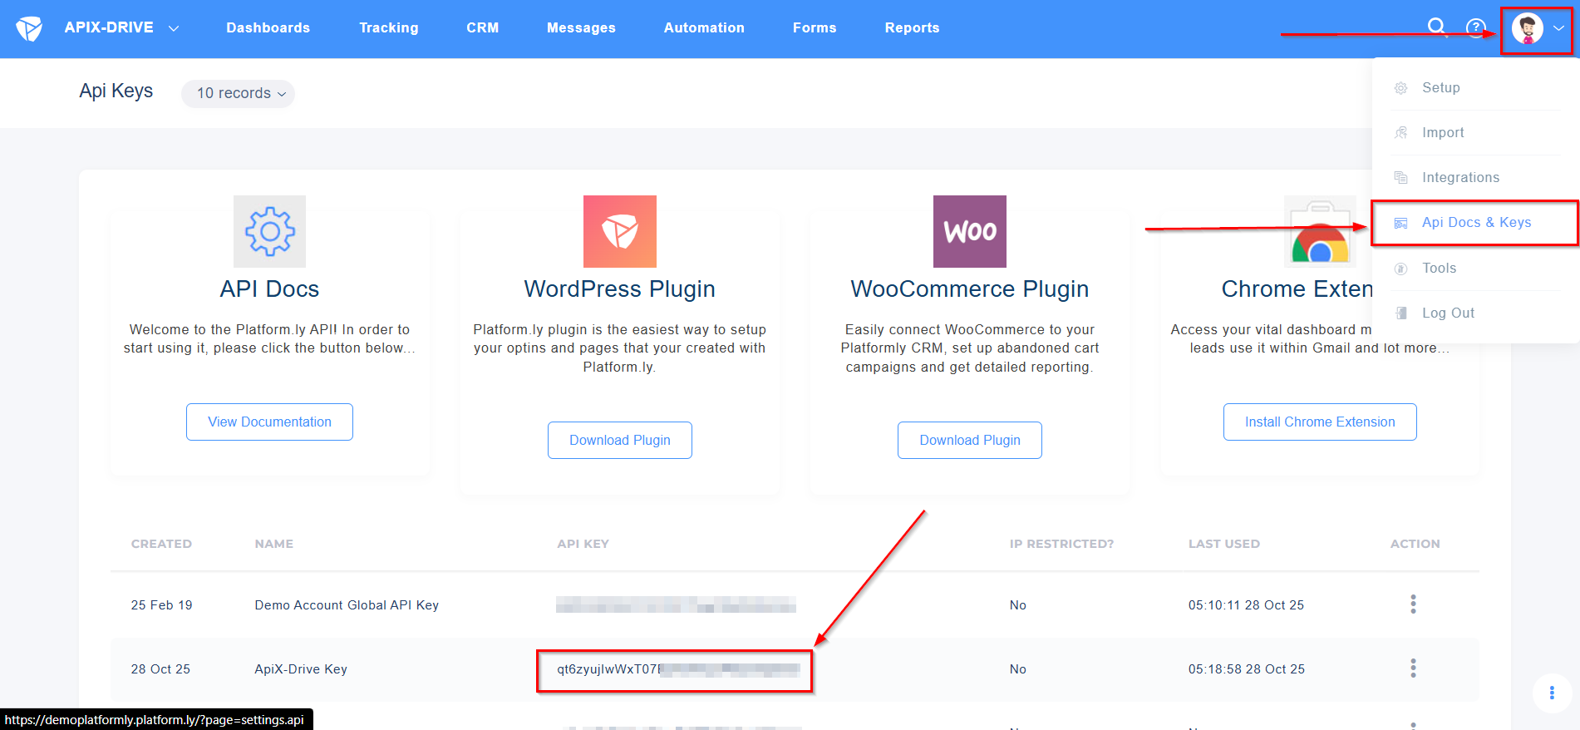Open search using the magnifier icon
The width and height of the screenshot is (1580, 730).
pos(1437,27)
